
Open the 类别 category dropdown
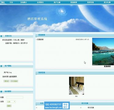pos(11,101)
